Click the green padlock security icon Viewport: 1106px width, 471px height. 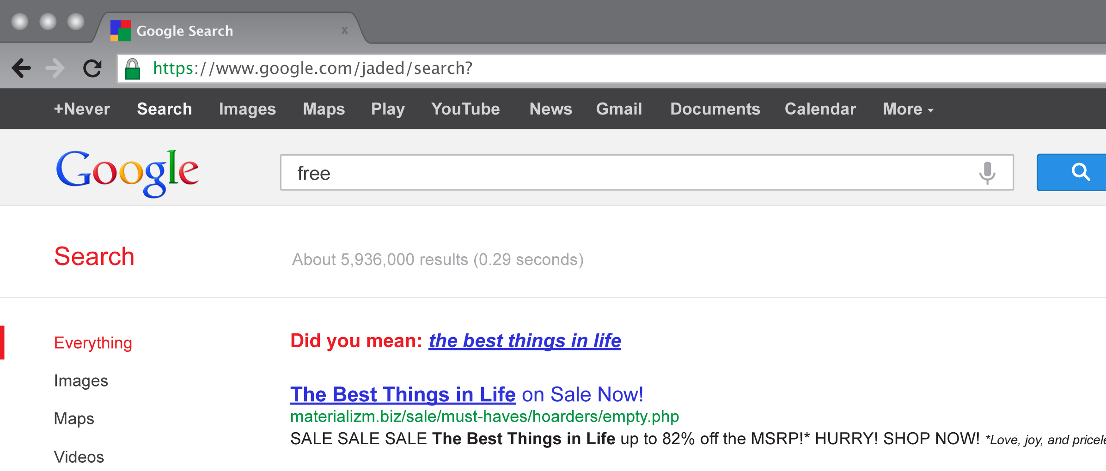coord(133,69)
